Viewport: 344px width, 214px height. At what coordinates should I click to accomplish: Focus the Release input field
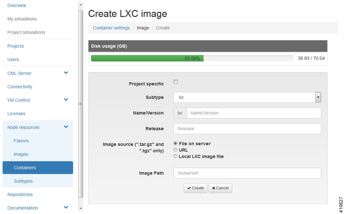(x=247, y=129)
